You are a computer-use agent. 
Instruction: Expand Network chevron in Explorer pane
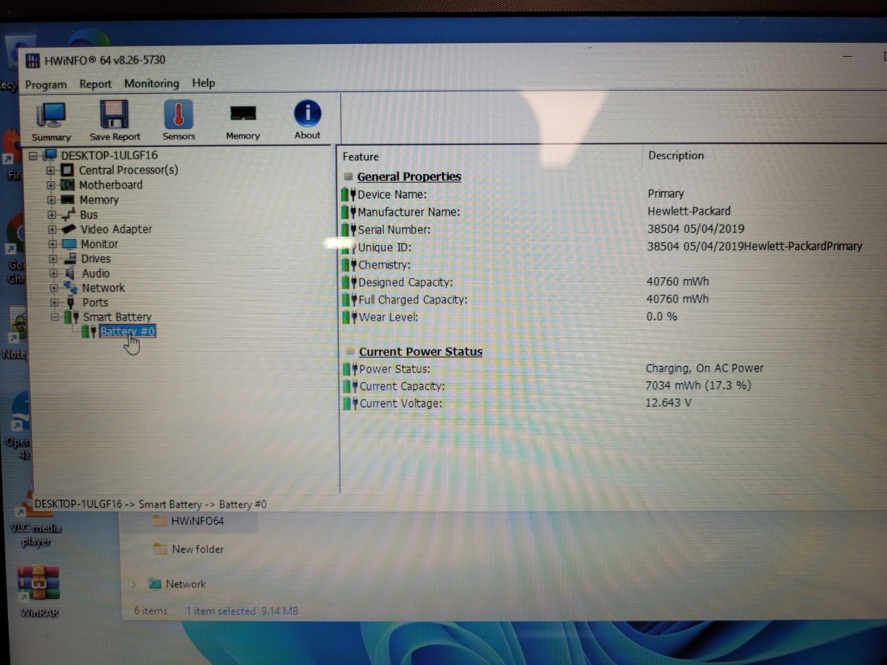pos(134,584)
